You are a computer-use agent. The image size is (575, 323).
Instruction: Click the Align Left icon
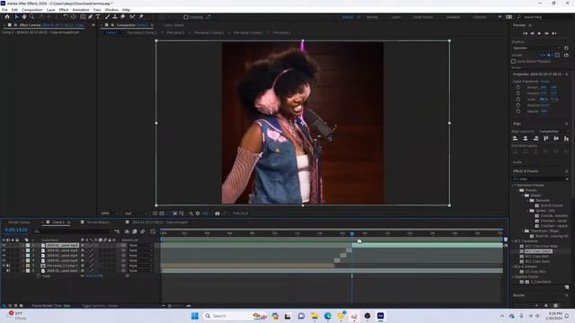[x=515, y=138]
